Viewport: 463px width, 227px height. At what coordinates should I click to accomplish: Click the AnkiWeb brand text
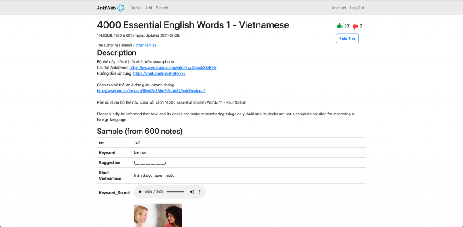(x=107, y=8)
